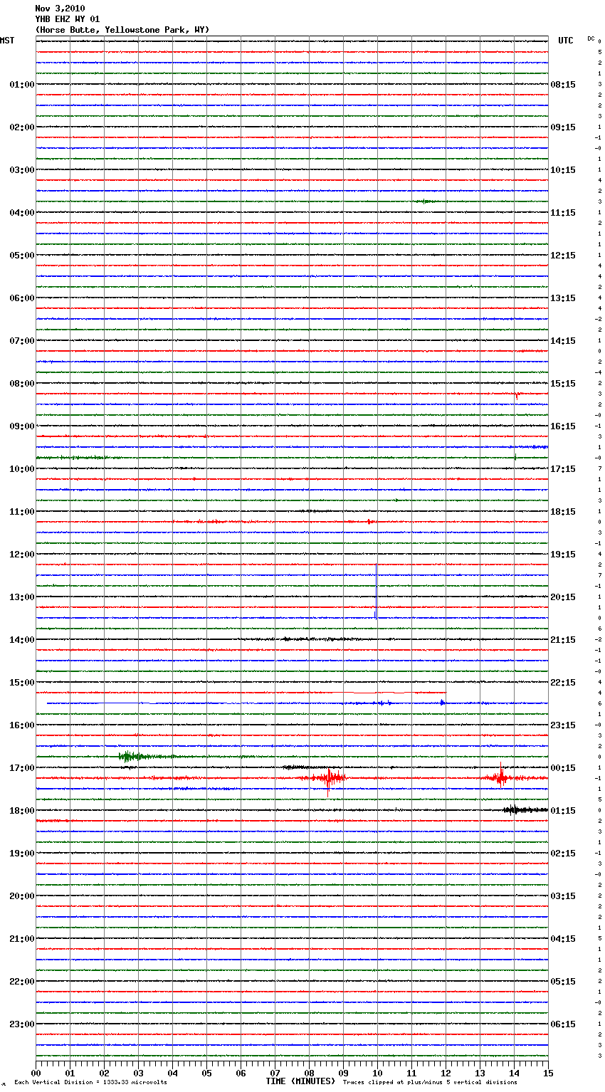Select the 03:00 MST time label
The image size is (605, 1092).
pos(22,170)
